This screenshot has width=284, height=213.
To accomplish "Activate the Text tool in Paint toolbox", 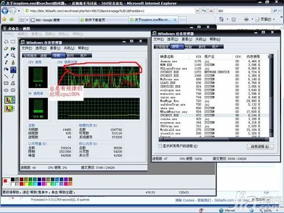I will point(13,69).
